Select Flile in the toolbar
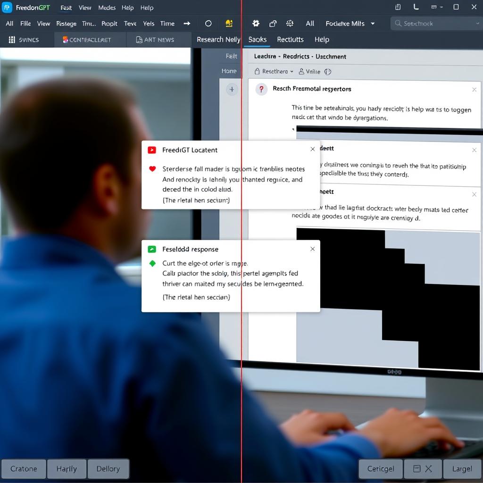The height and width of the screenshot is (483, 483). pos(25,24)
